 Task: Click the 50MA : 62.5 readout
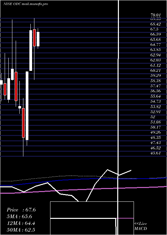coord(21,230)
